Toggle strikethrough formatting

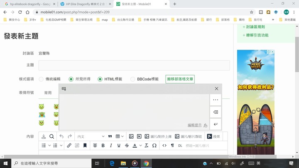[x=127, y=146]
